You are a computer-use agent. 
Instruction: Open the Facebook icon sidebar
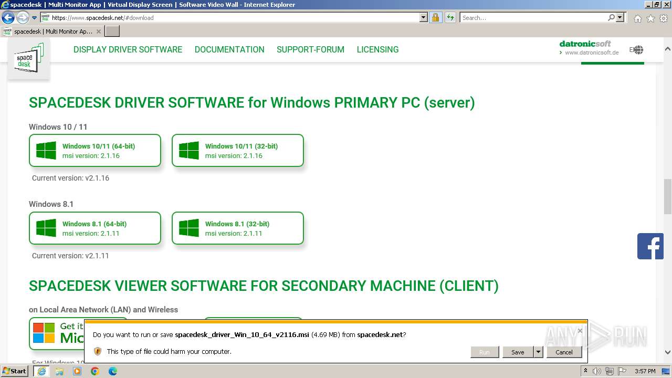(650, 246)
